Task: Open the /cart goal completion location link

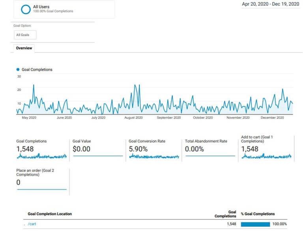Action: pyautogui.click(x=32, y=224)
